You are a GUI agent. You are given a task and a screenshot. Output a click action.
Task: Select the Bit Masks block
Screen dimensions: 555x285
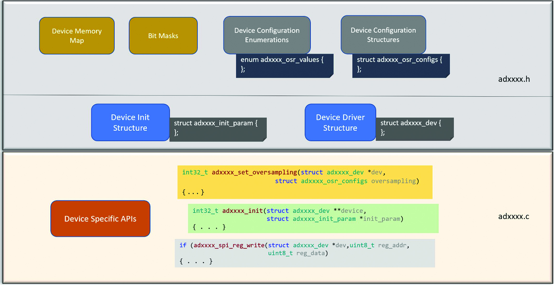163,36
